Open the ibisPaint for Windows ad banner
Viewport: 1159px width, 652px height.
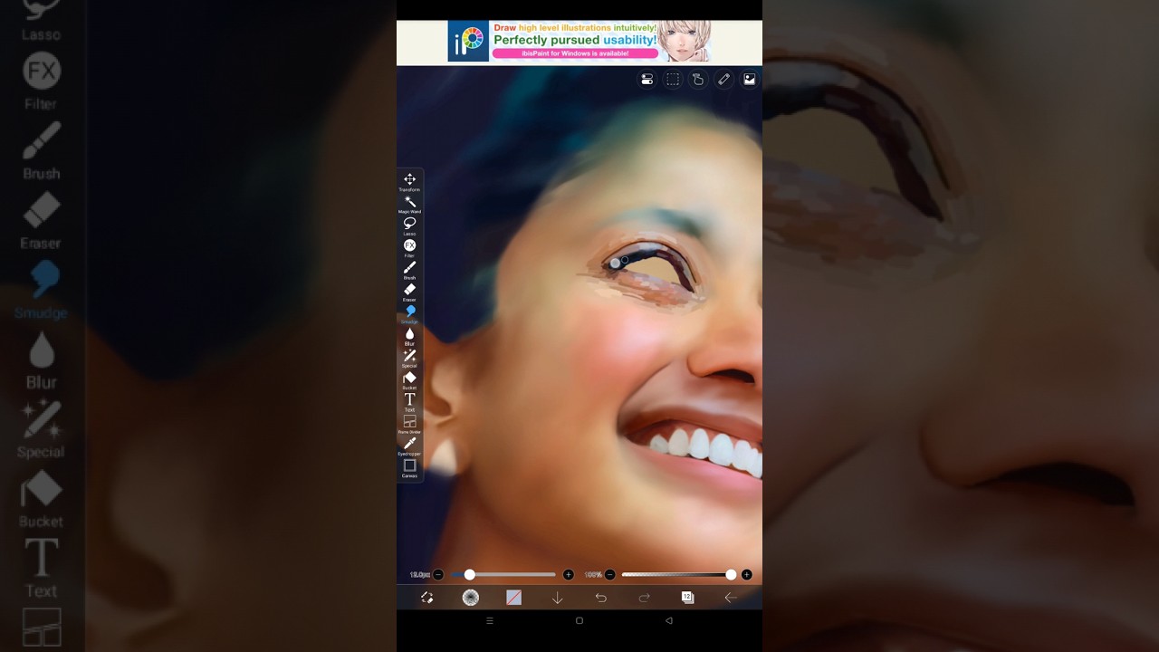coord(579,42)
